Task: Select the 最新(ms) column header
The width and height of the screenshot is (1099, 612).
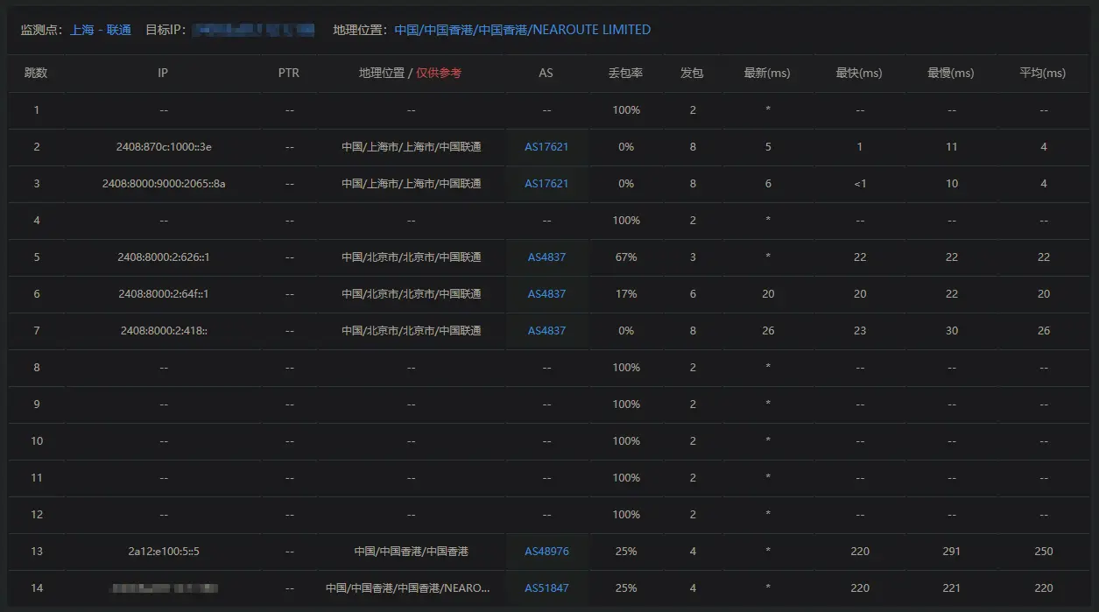Action: pos(767,74)
